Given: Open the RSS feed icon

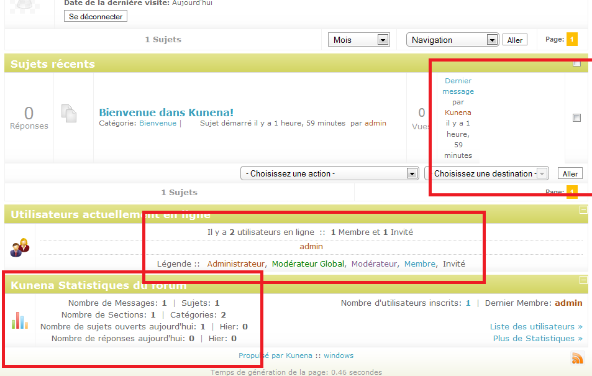Looking at the screenshot, I should click(x=577, y=357).
